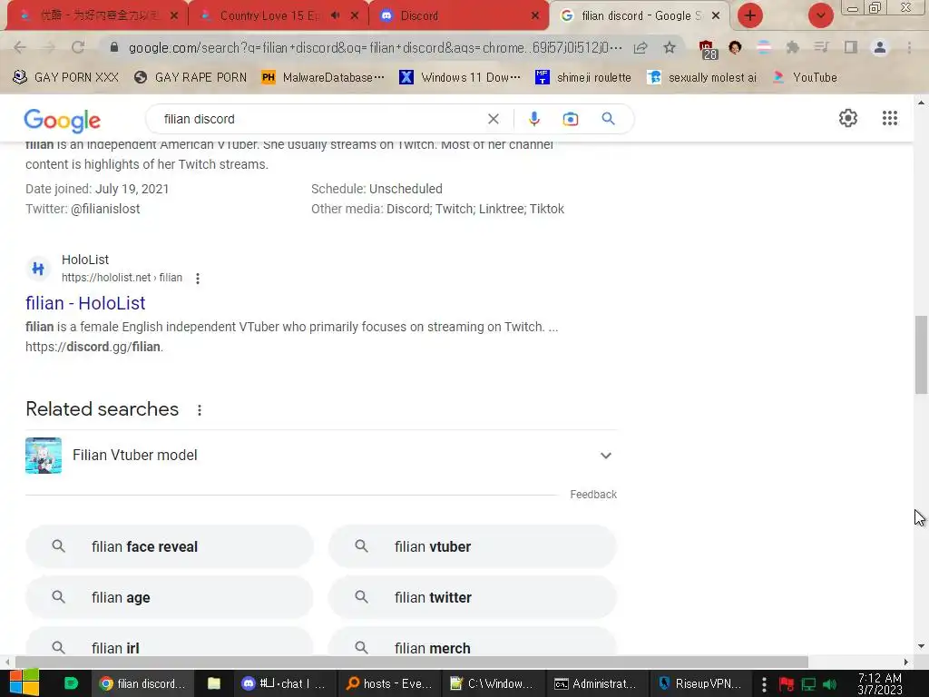Close the Country Love 15 tab

click(x=355, y=16)
